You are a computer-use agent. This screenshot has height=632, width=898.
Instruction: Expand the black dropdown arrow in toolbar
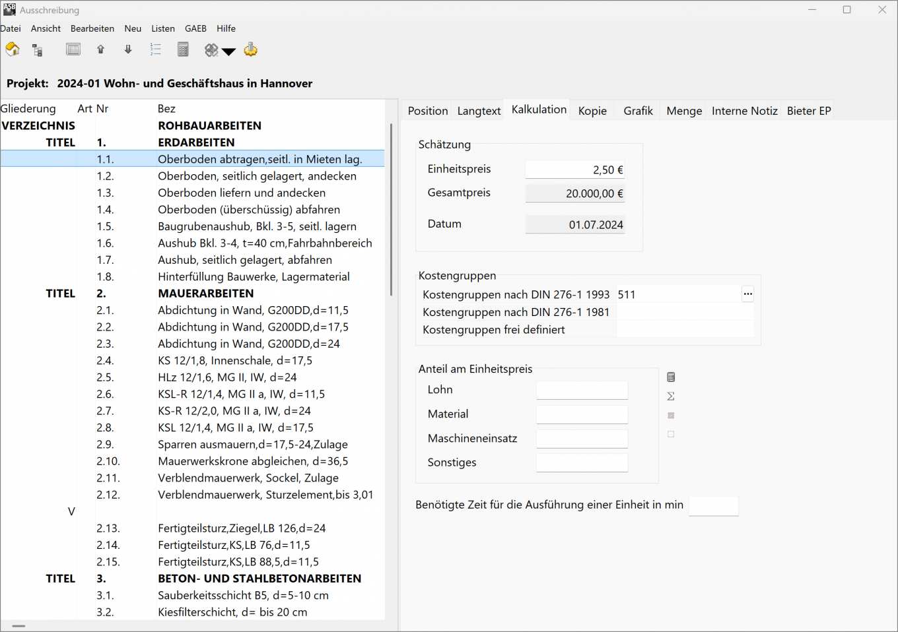pos(228,51)
